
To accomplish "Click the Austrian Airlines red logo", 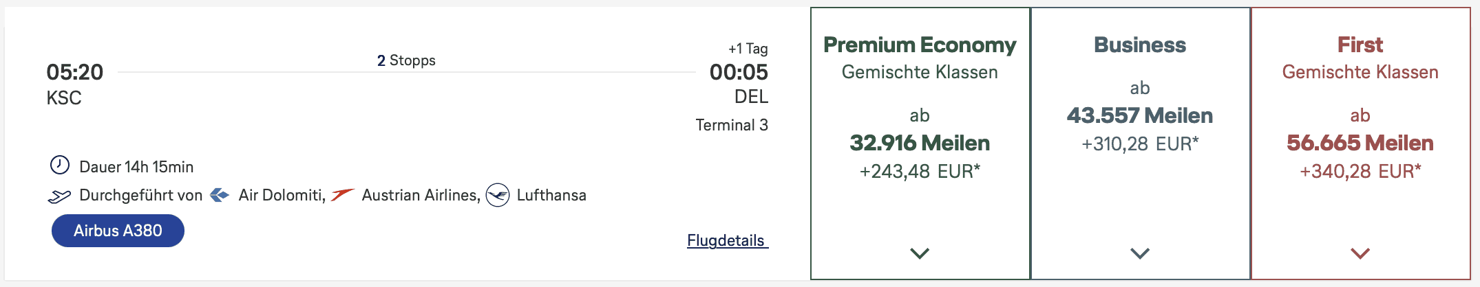I will [x=342, y=195].
